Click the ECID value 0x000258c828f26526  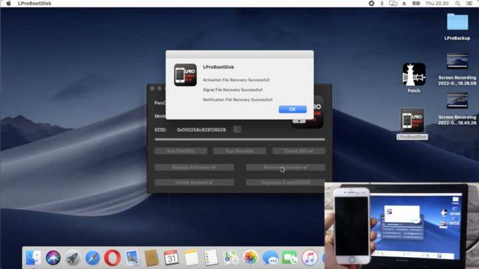(x=202, y=130)
